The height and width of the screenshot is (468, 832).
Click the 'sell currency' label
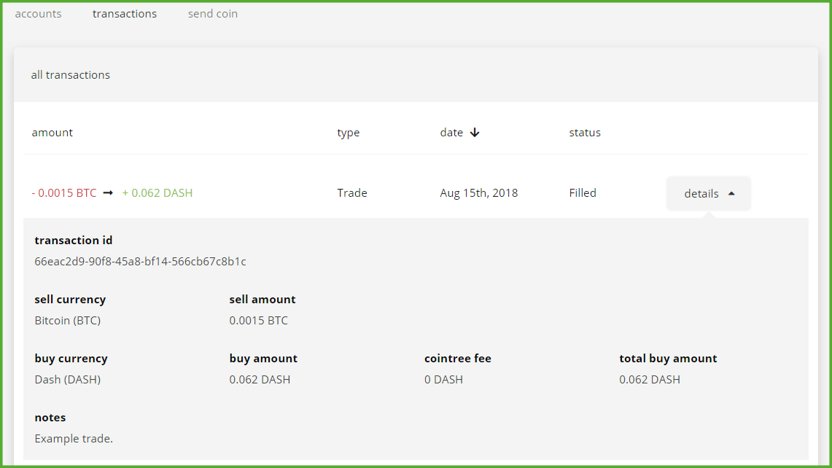point(70,300)
